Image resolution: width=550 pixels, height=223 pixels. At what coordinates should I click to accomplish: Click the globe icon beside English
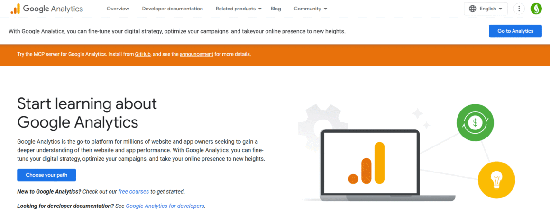(x=473, y=9)
